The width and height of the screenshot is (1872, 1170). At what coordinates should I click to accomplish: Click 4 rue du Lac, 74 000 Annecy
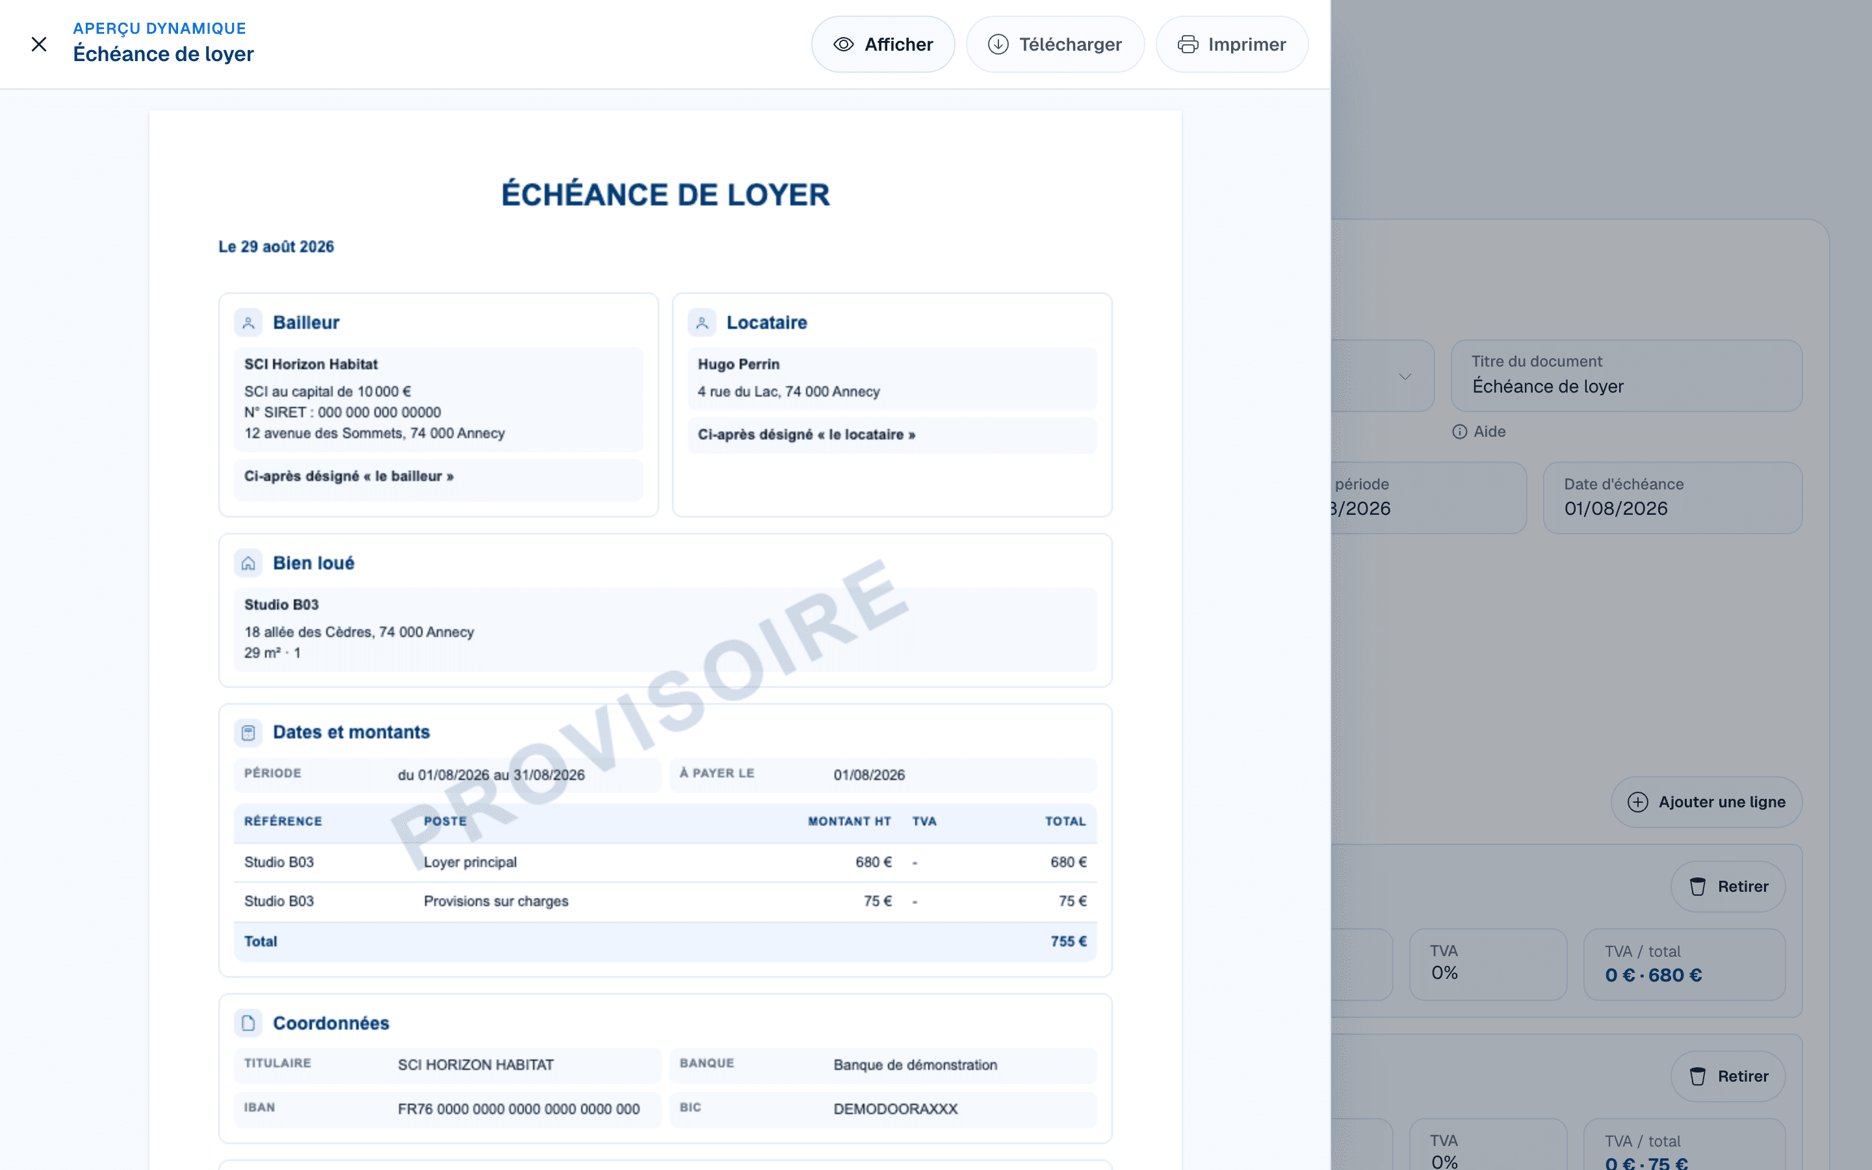(789, 391)
